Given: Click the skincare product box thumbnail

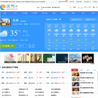Looking at the screenshot, I should point(23,58).
